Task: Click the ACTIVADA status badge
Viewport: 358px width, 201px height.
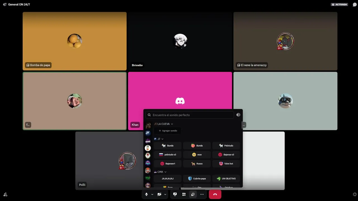Action: [x=339, y=4]
